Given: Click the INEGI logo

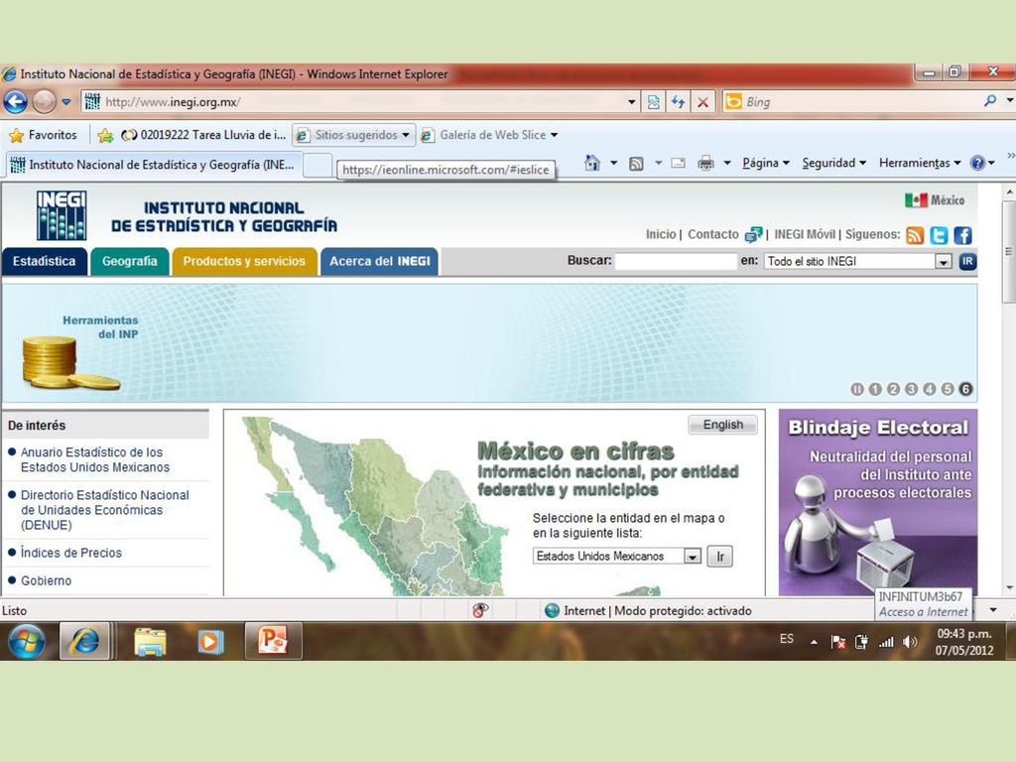Looking at the screenshot, I should 62,215.
